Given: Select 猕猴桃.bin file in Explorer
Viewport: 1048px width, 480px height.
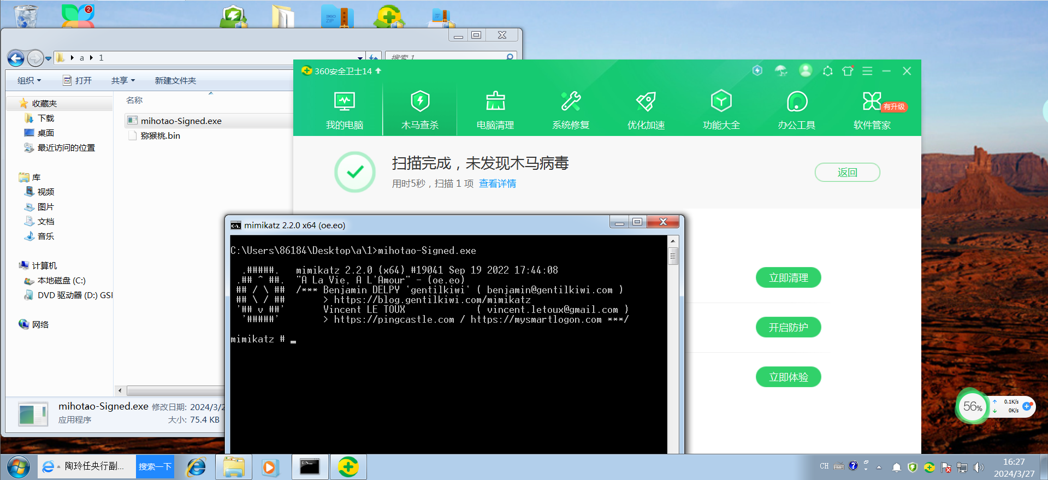Looking at the screenshot, I should (160, 135).
